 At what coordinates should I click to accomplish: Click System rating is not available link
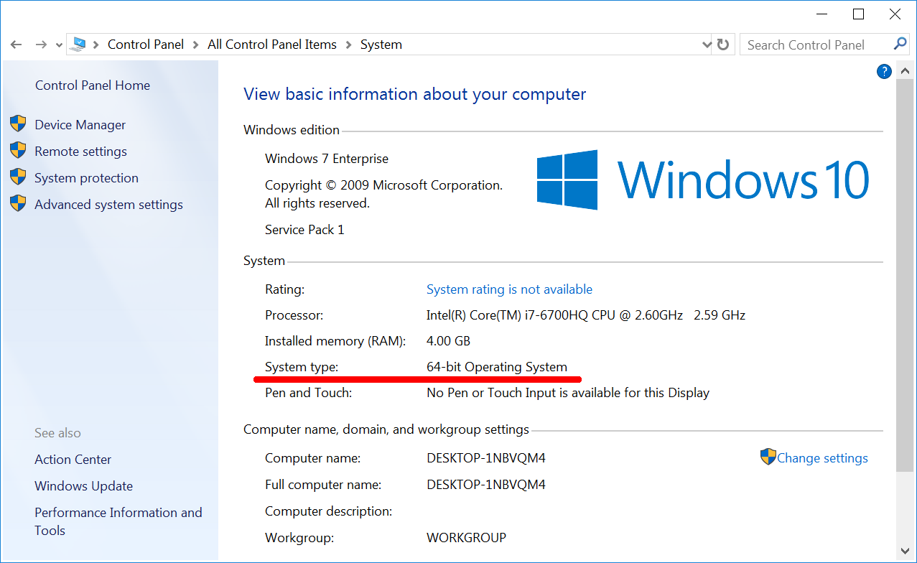coord(509,289)
